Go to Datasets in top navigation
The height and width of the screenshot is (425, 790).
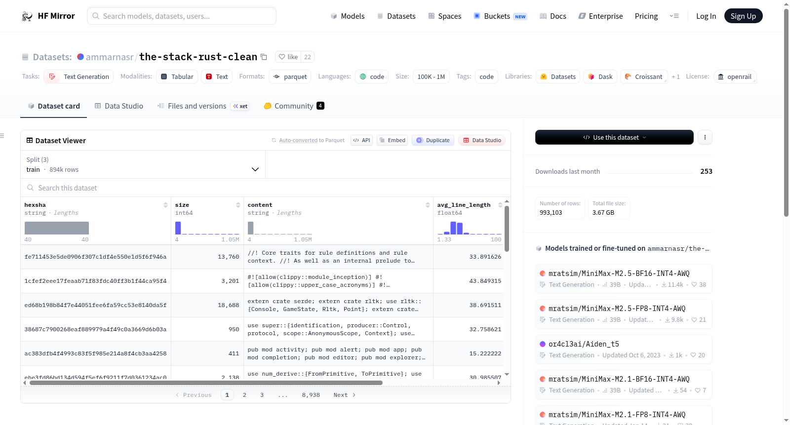point(396,16)
